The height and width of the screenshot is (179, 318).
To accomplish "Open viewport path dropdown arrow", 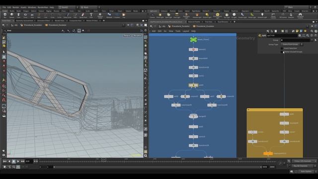I will (124, 25).
